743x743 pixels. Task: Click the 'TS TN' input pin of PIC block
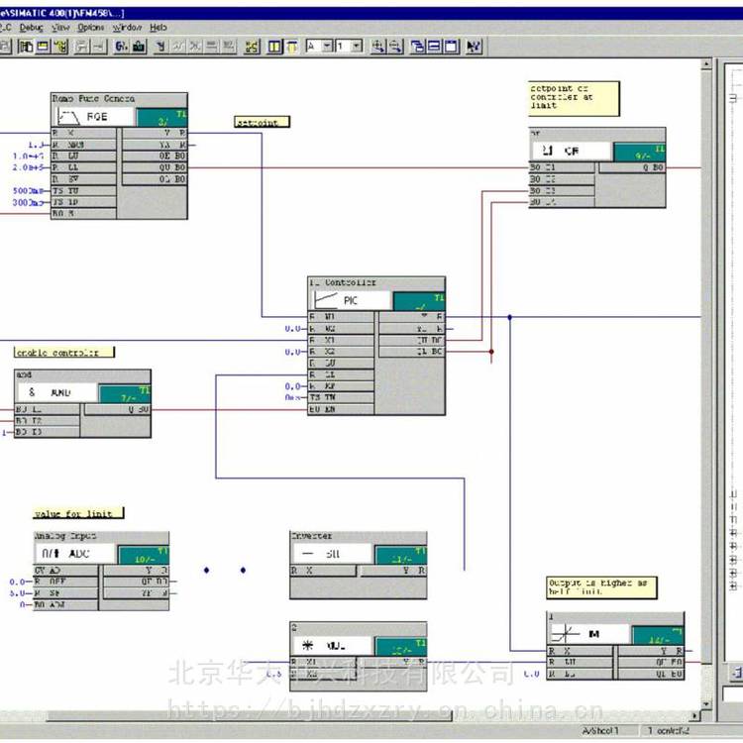(341, 397)
